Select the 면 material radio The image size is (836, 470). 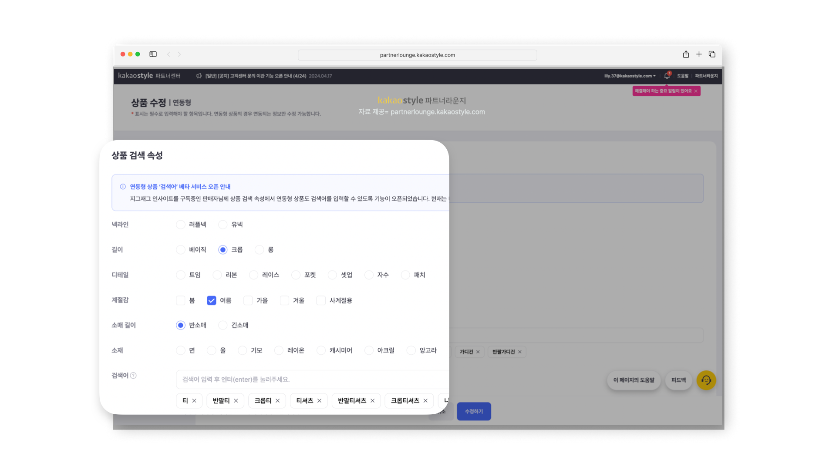(181, 350)
